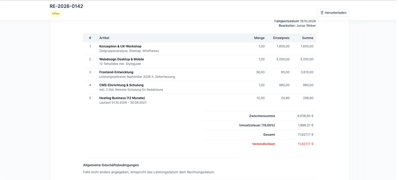This screenshot has height=180, width=399.
Task: Click the red Verbindlichkeit label
Action: pyautogui.click(x=264, y=144)
